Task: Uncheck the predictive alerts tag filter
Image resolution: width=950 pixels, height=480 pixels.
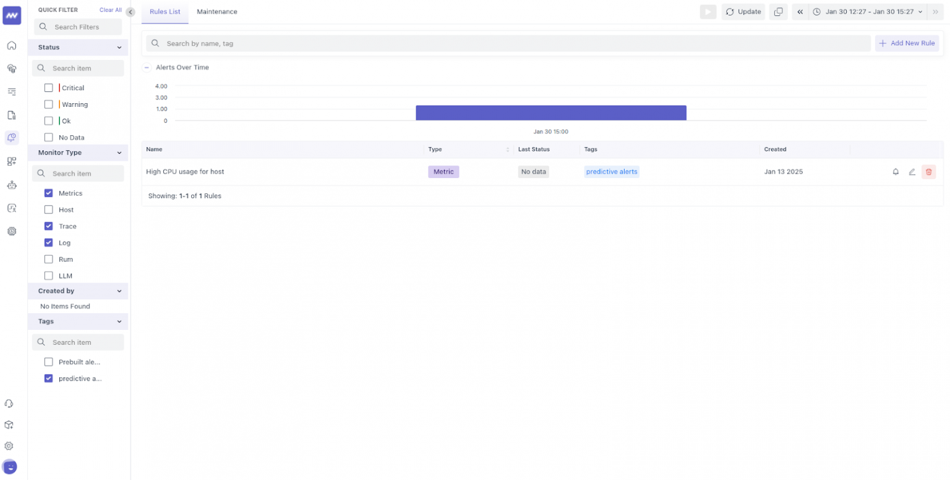Action: coord(48,378)
